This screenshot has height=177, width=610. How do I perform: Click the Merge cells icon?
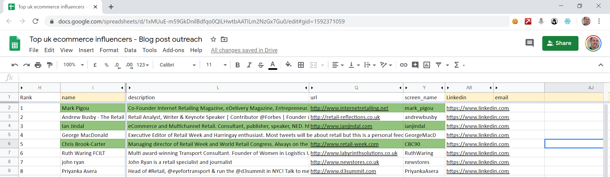tap(313, 65)
